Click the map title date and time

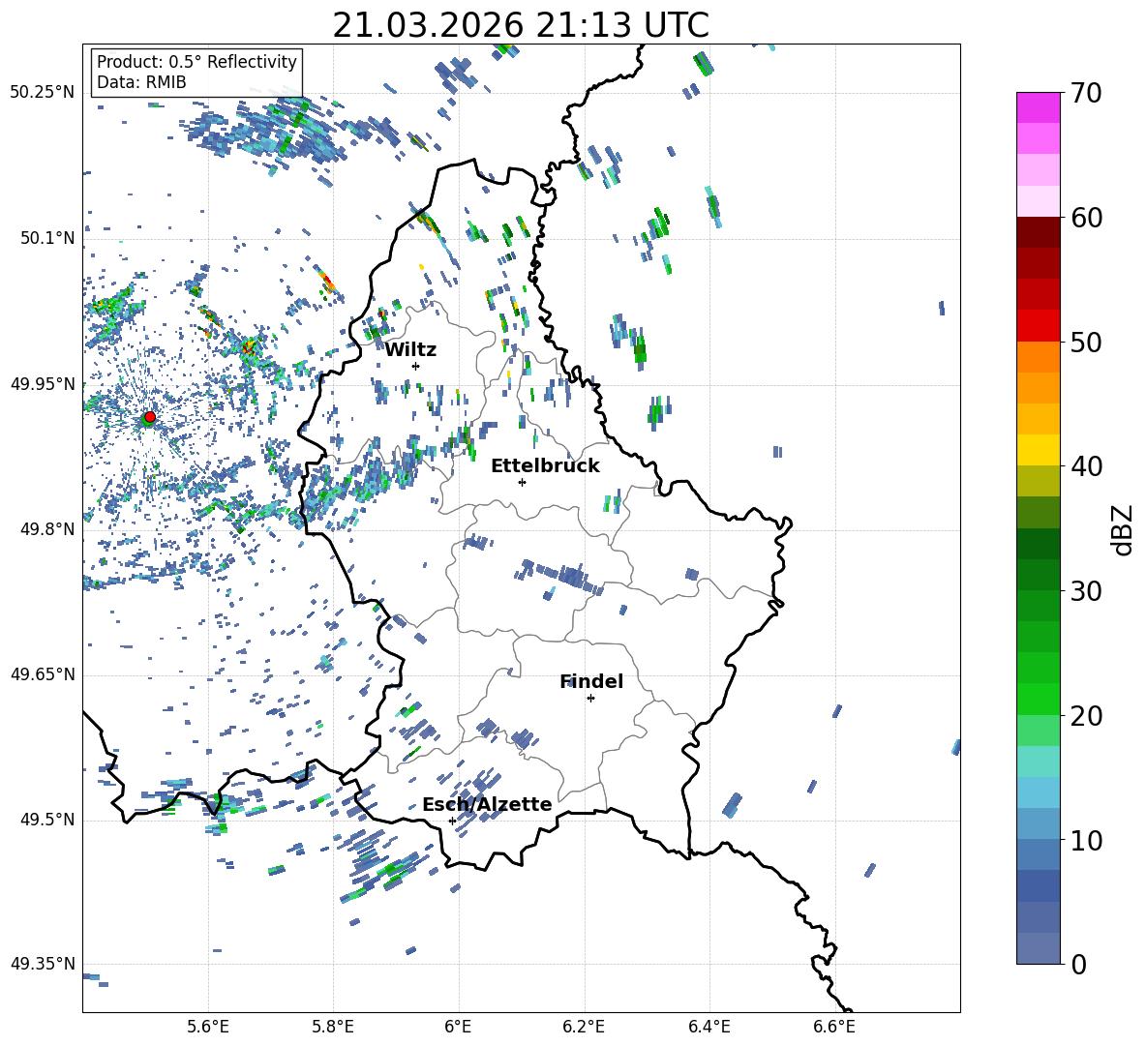click(520, 25)
